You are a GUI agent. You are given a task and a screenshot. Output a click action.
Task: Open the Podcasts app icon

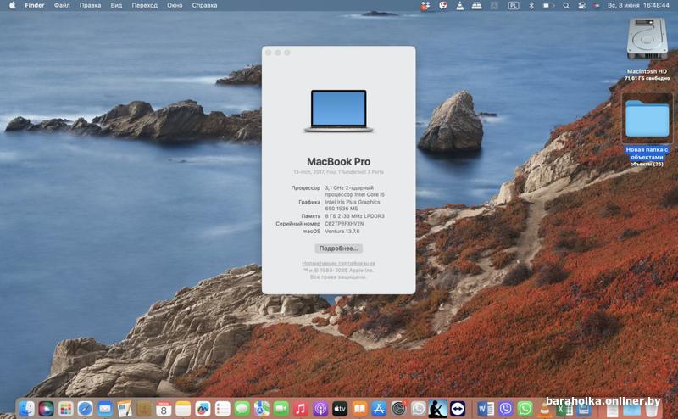pyautogui.click(x=320, y=409)
